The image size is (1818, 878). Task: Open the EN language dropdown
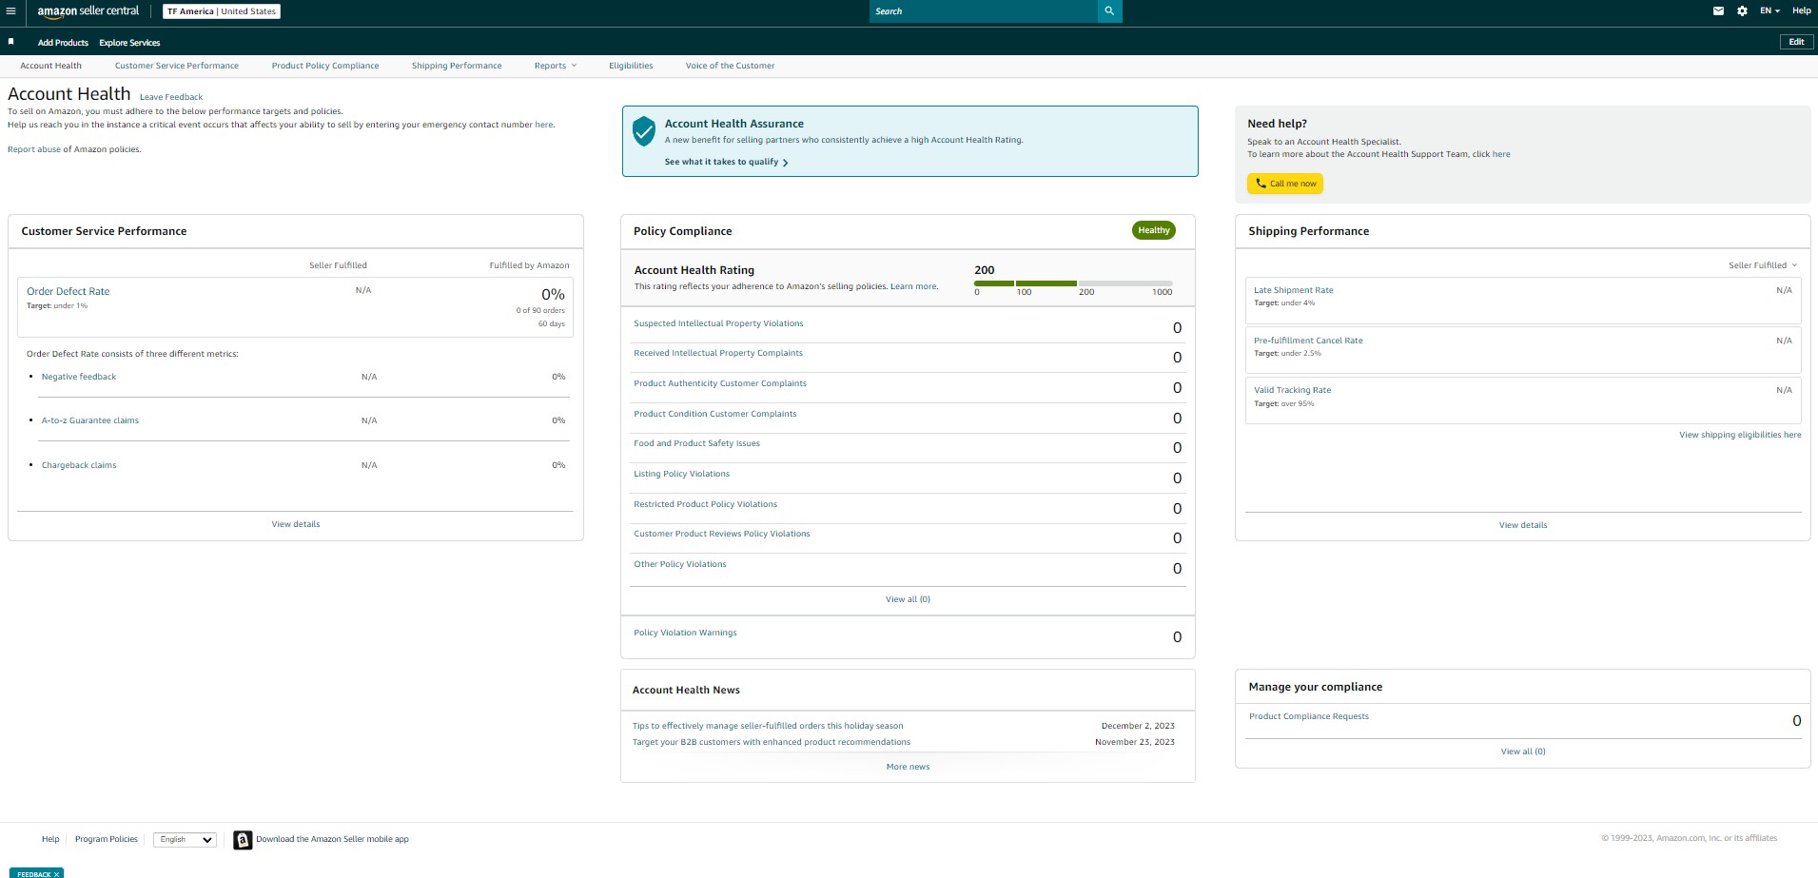(1769, 11)
